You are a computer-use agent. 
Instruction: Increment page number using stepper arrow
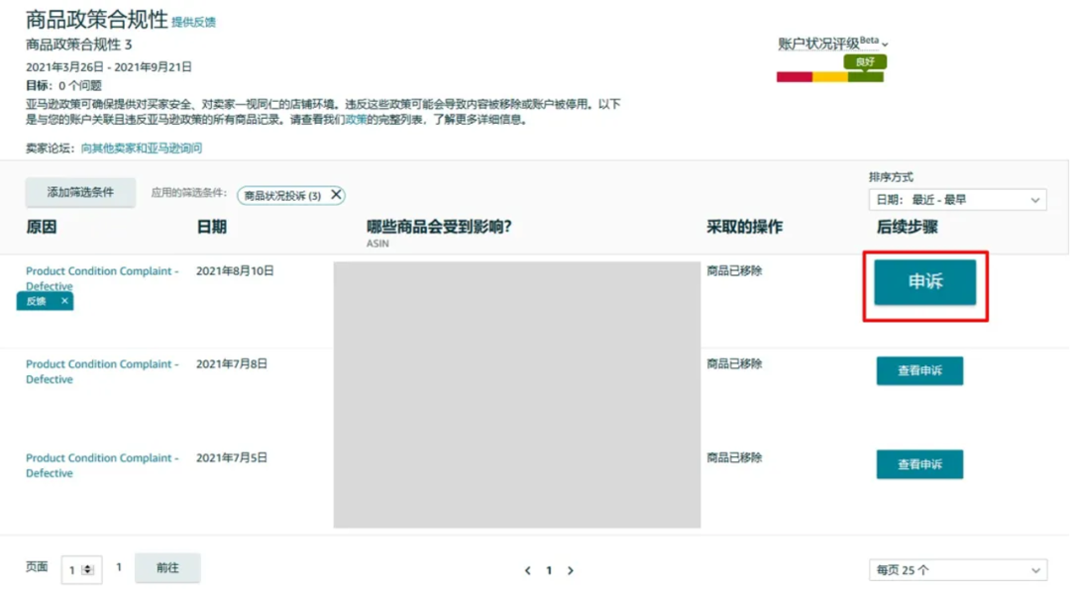pos(87,564)
